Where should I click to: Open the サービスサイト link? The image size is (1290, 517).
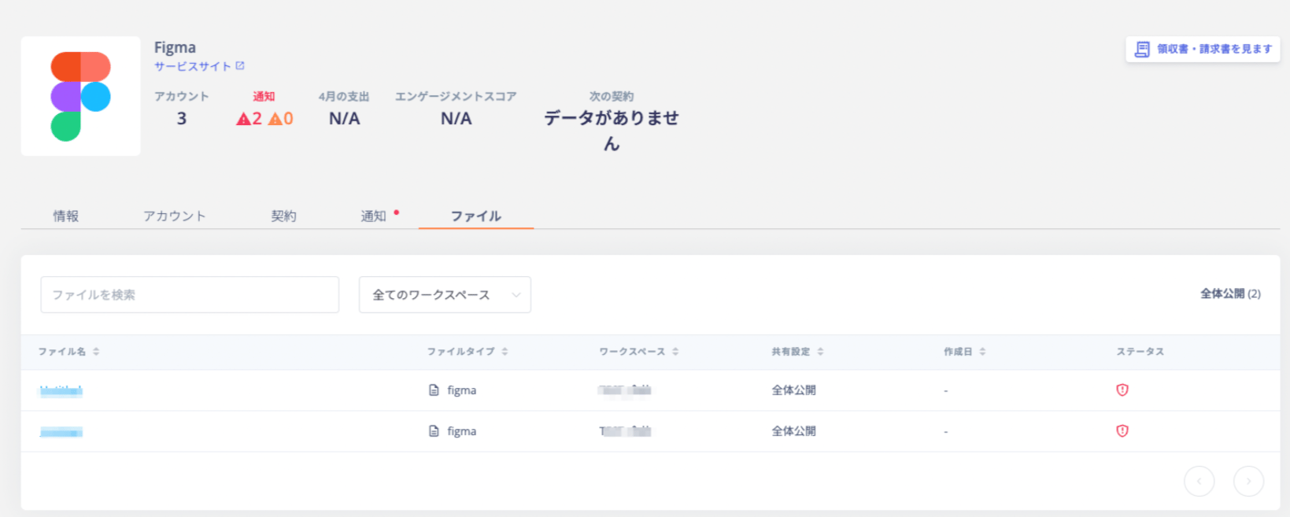[x=193, y=67]
